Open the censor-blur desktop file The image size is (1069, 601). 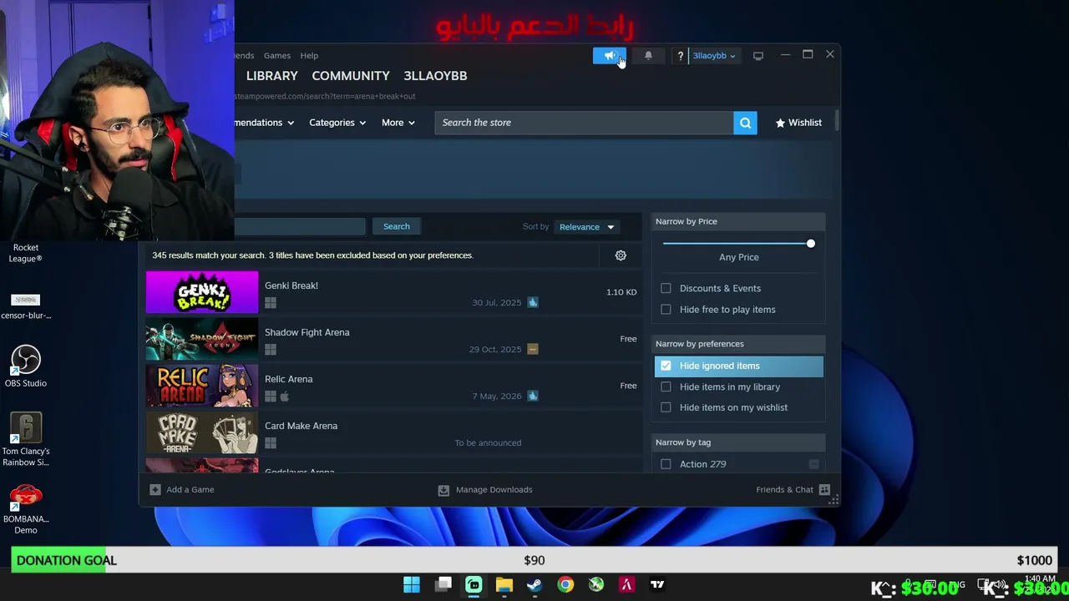[x=26, y=306]
